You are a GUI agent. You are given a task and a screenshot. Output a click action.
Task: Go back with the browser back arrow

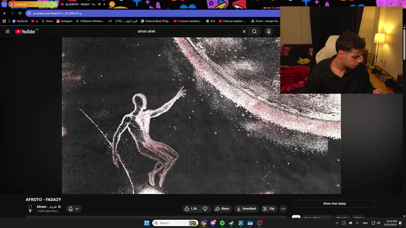coord(4,13)
